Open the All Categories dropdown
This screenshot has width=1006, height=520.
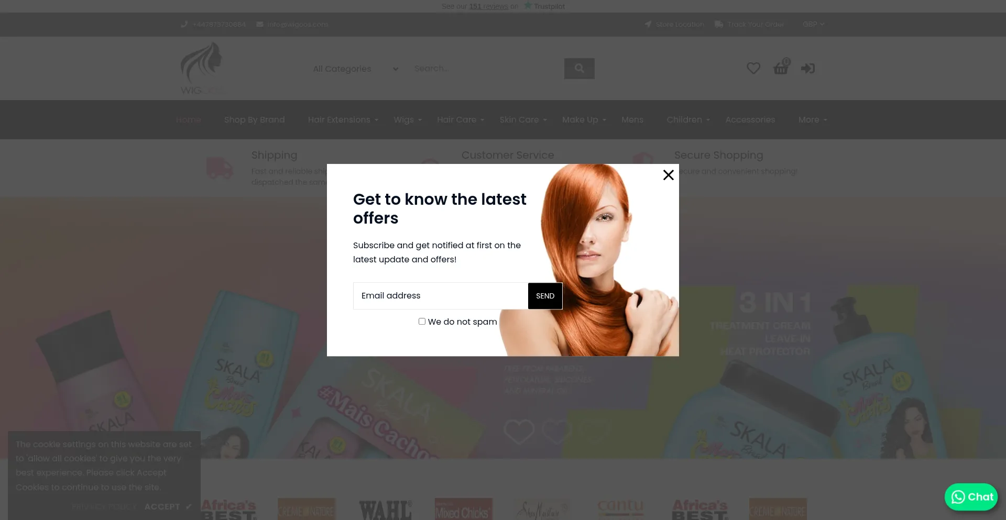pos(356,69)
